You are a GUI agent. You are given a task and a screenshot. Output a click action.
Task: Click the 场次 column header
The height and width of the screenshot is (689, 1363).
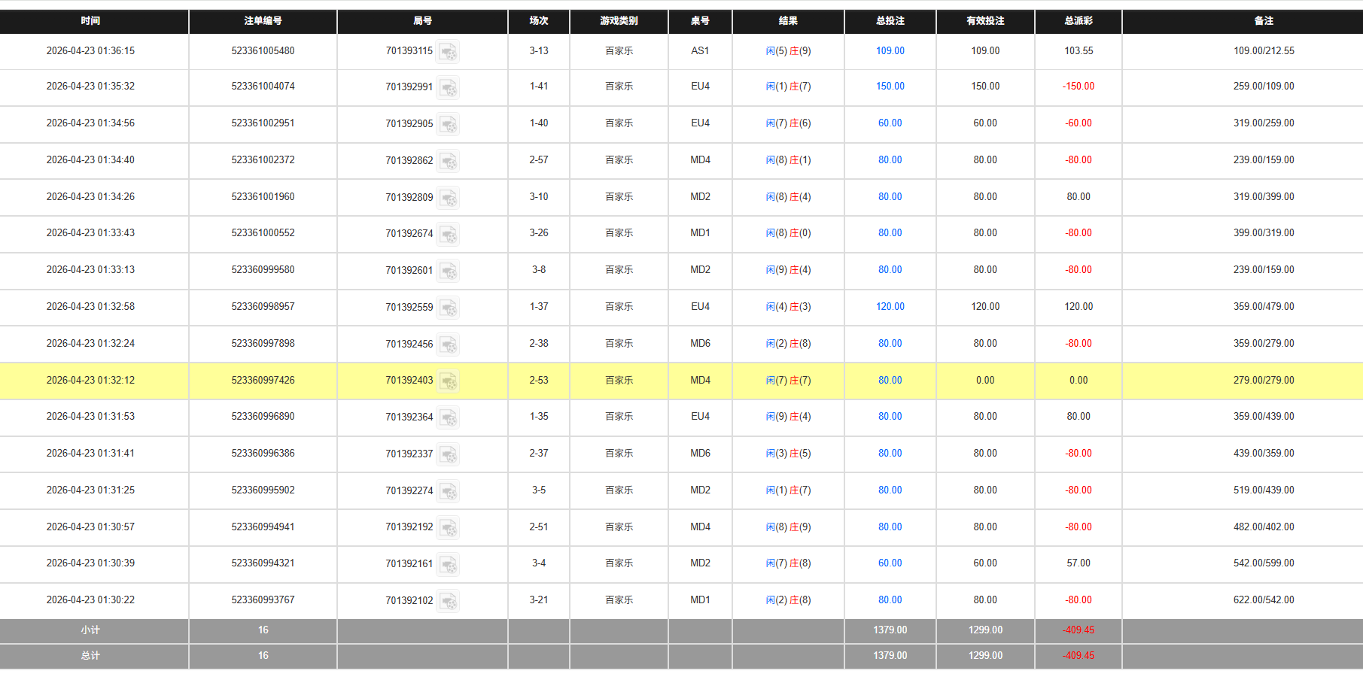[539, 21]
